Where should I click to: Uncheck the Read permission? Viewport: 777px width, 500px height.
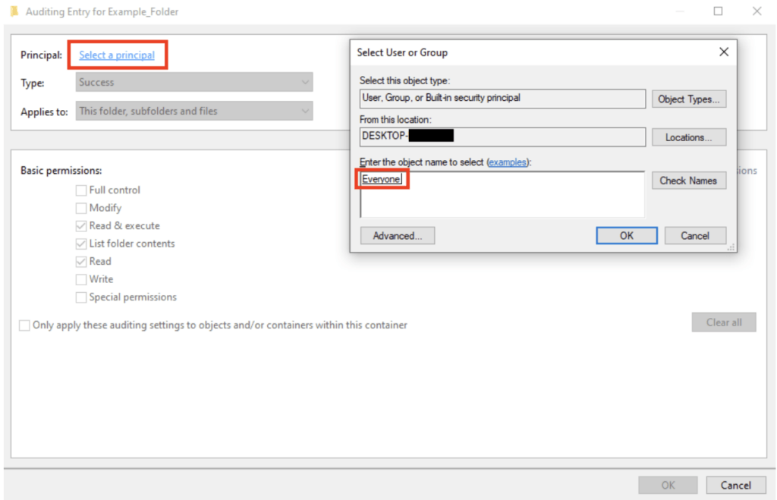point(80,261)
